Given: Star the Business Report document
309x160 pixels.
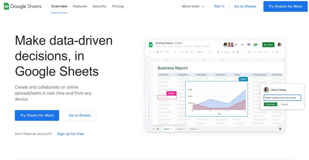Looking at the screenshot, I should (176, 43).
